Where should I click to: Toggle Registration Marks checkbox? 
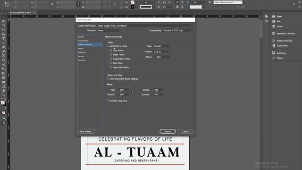click(110, 59)
